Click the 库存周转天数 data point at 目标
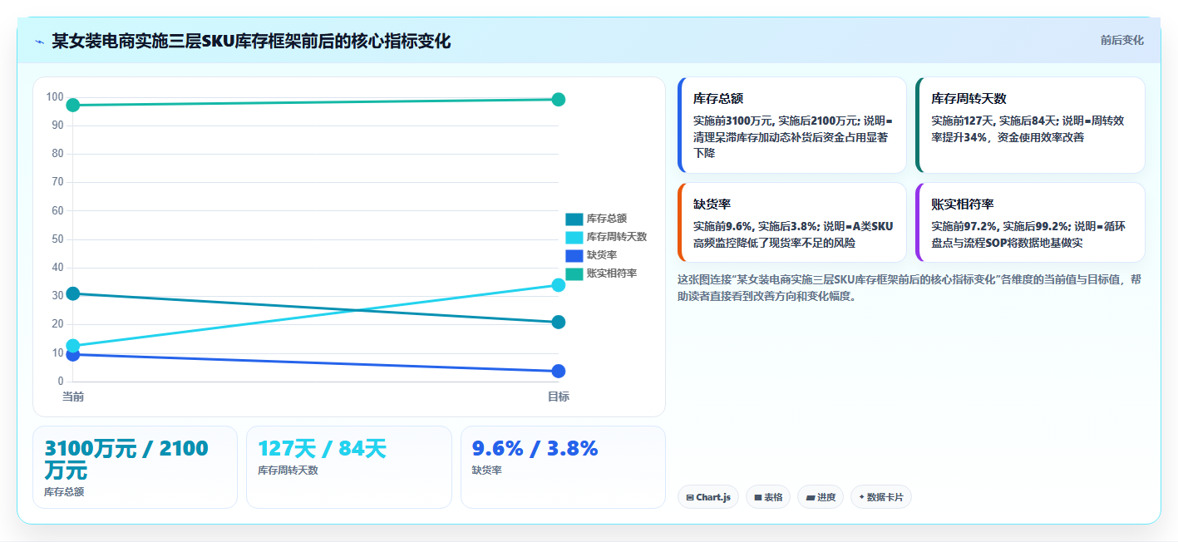The image size is (1178, 542). point(559,285)
